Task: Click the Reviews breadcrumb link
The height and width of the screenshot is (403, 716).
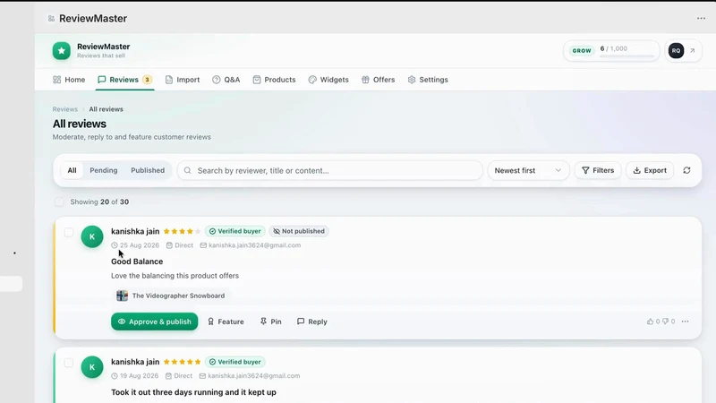Action: point(64,109)
